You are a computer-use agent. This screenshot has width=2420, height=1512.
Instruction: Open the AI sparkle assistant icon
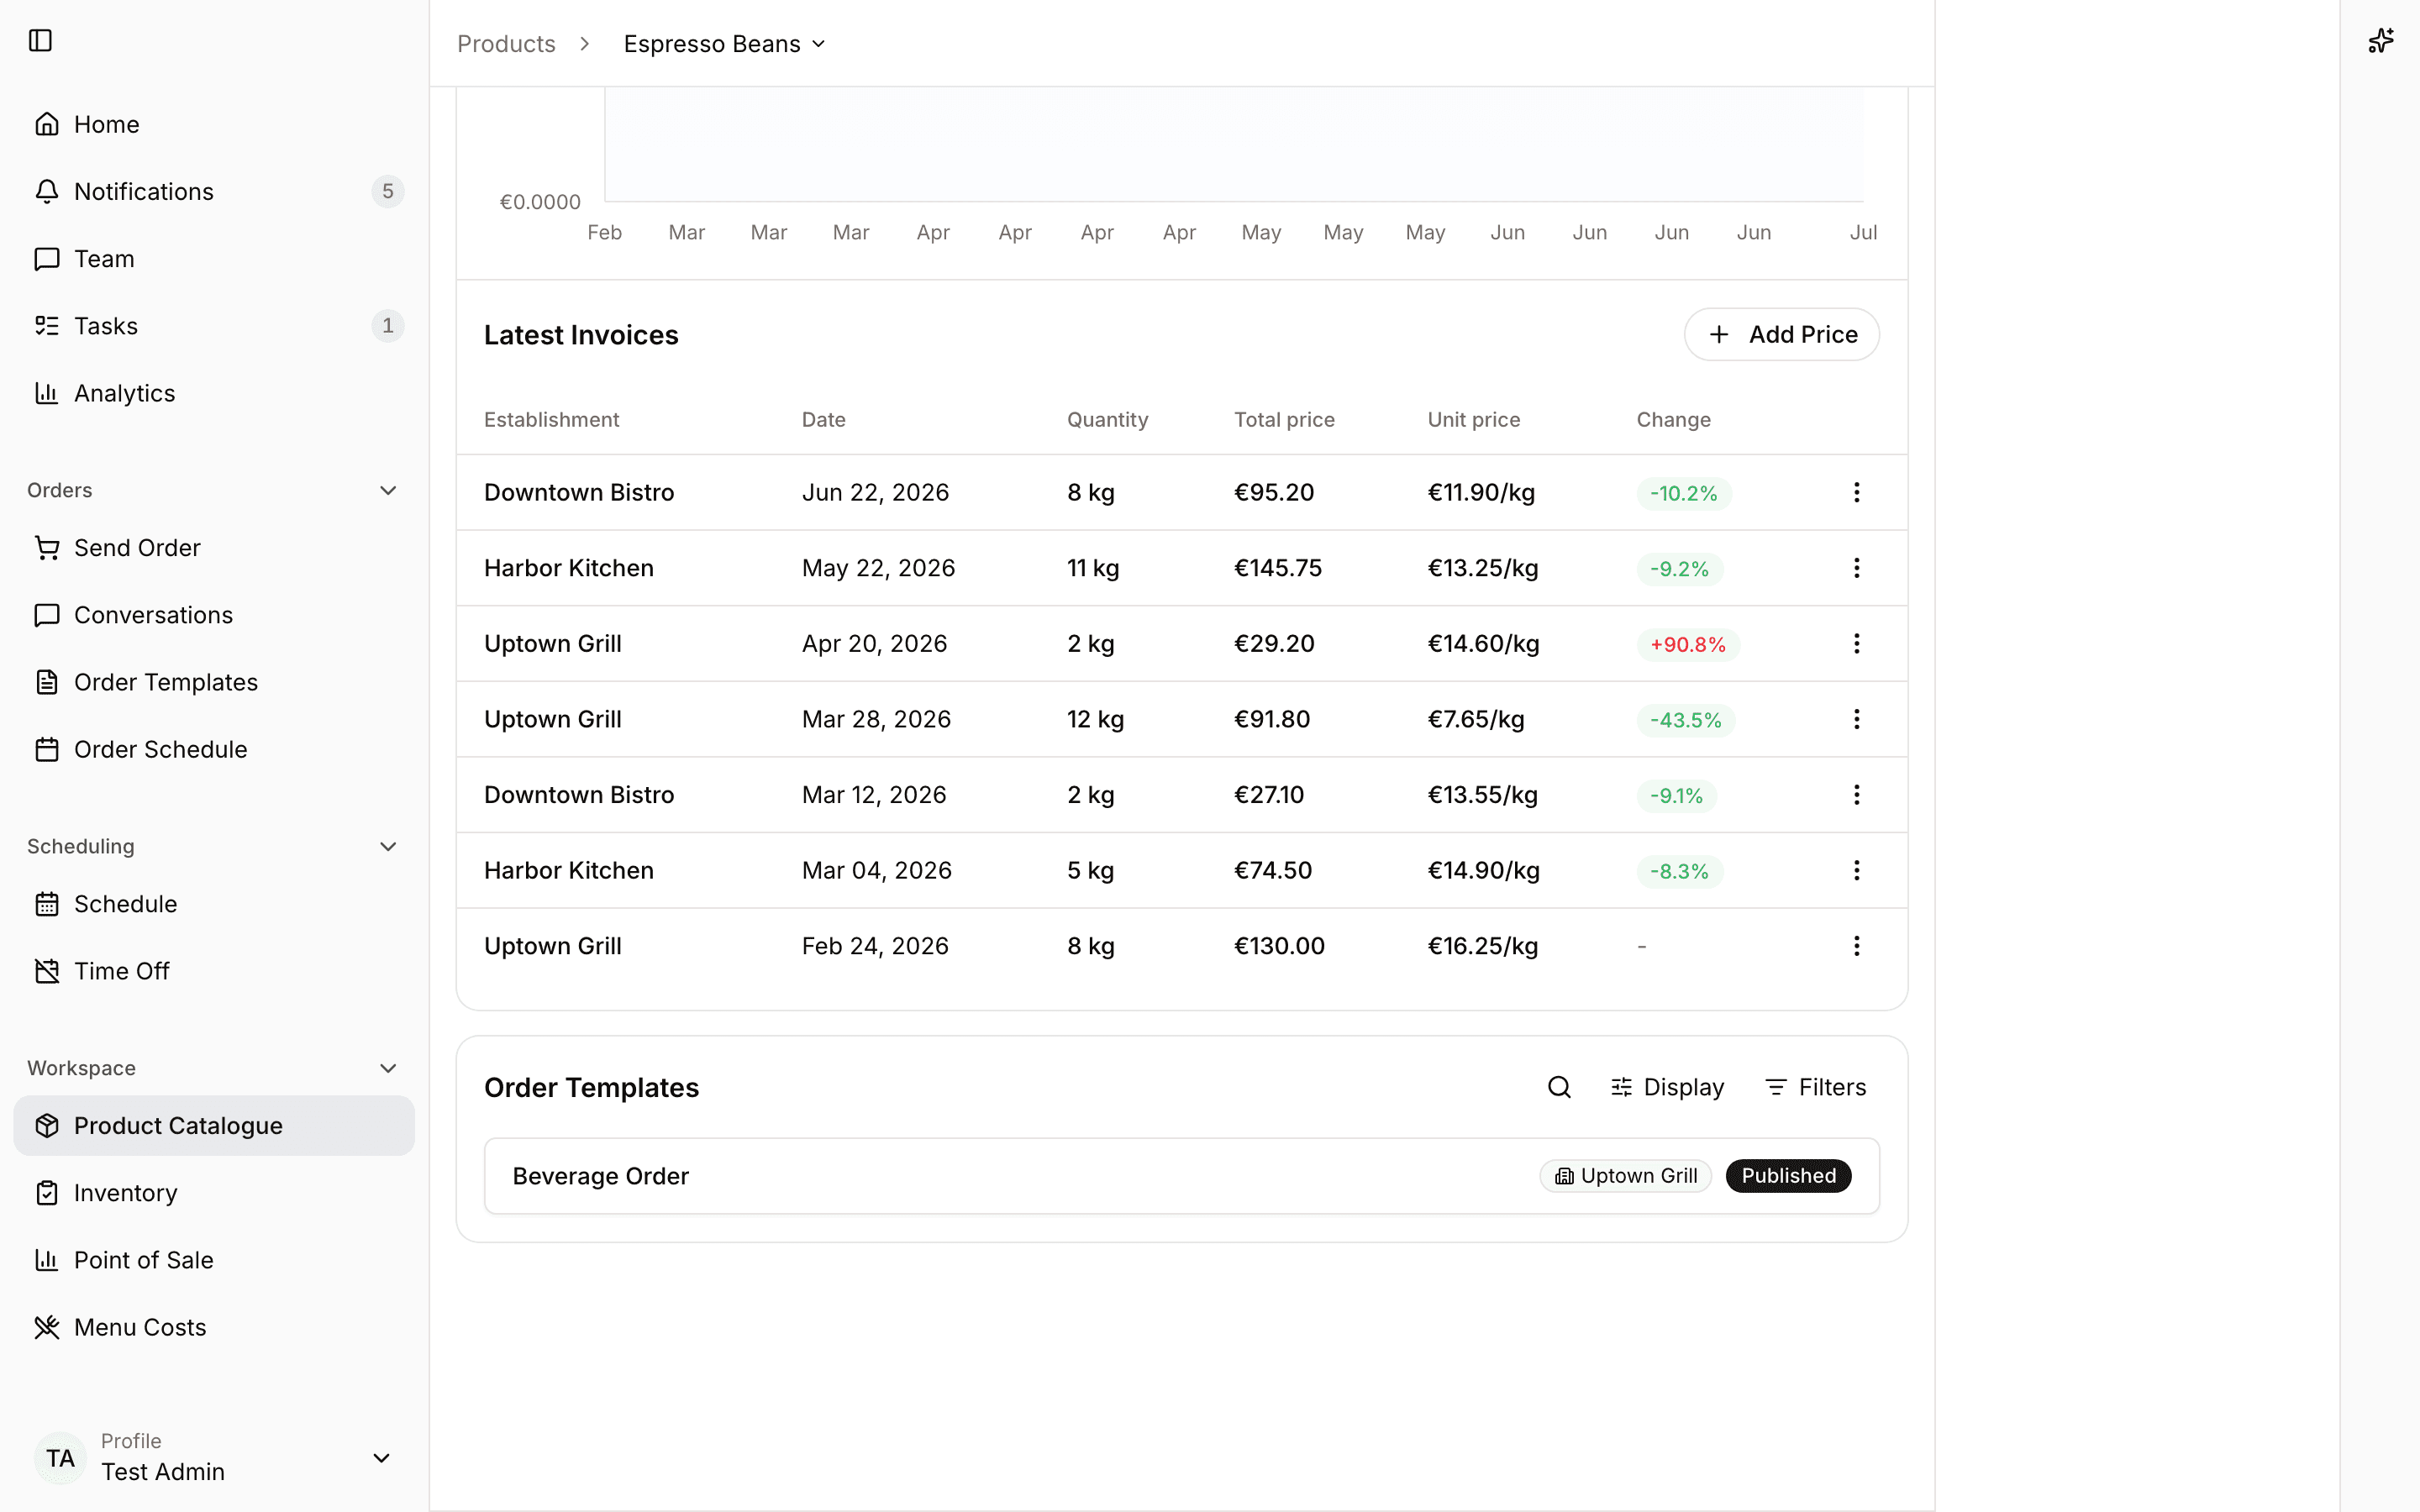[2380, 41]
